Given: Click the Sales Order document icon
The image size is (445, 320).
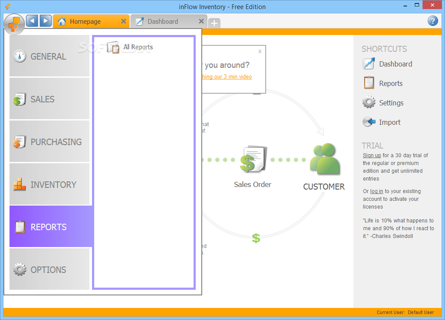Looking at the screenshot, I should pos(254,159).
